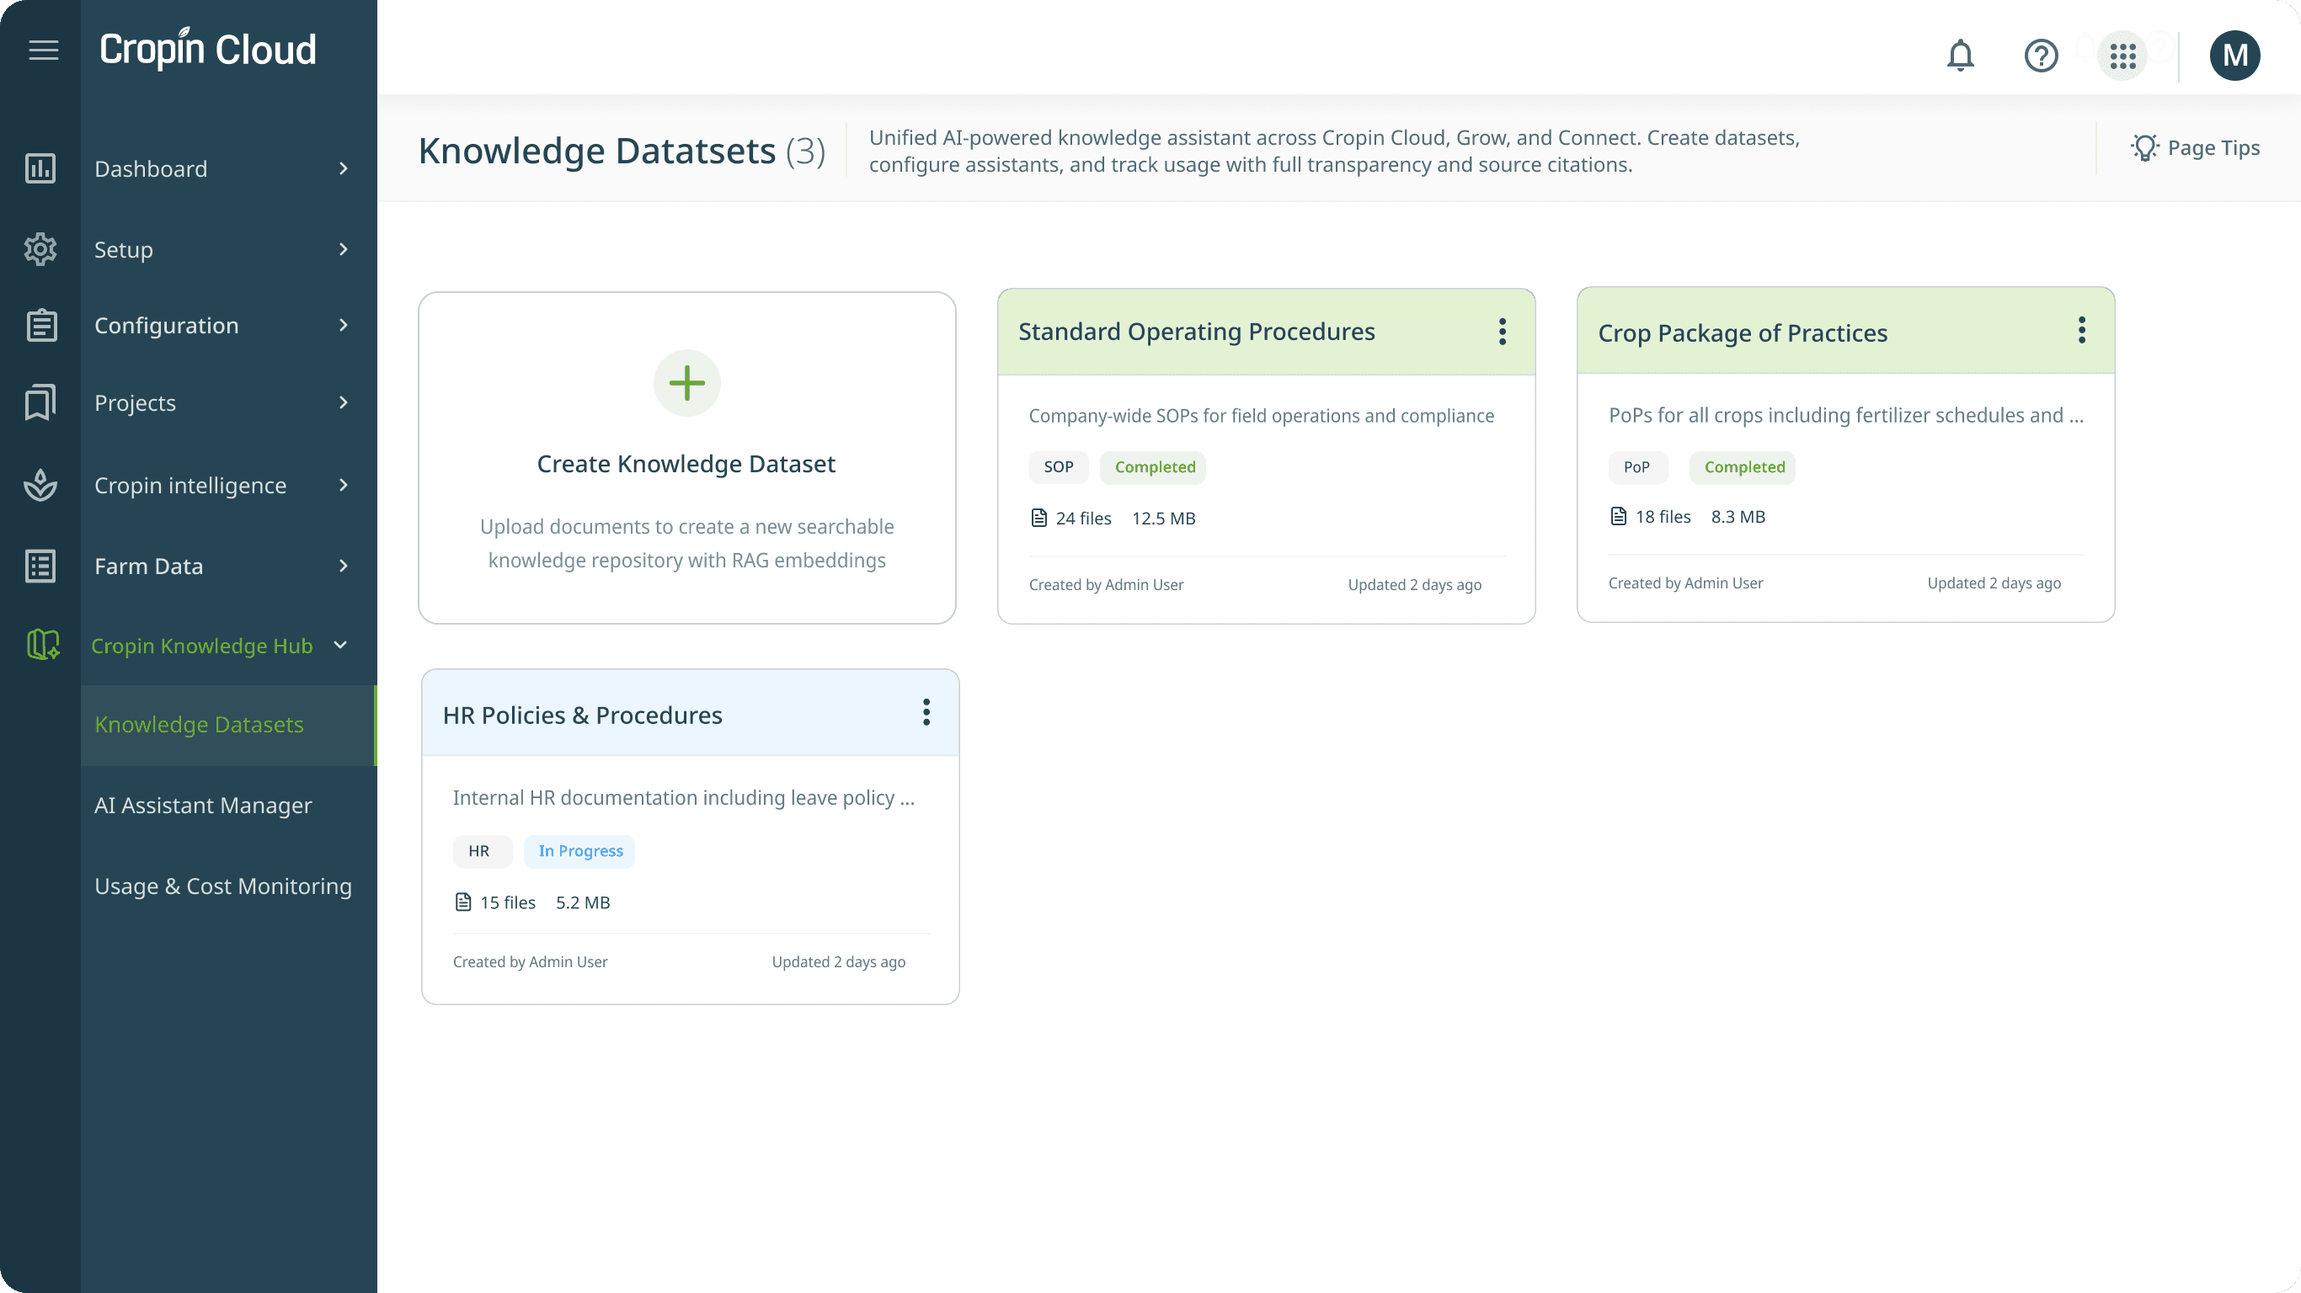Click the Setup gear icon
2301x1293 pixels.
pyautogui.click(x=40, y=249)
